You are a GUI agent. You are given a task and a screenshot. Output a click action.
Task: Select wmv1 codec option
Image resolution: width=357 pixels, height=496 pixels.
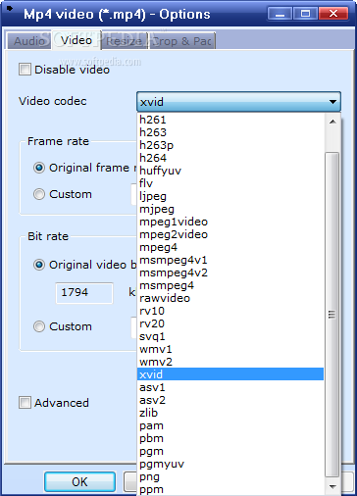tap(230, 349)
